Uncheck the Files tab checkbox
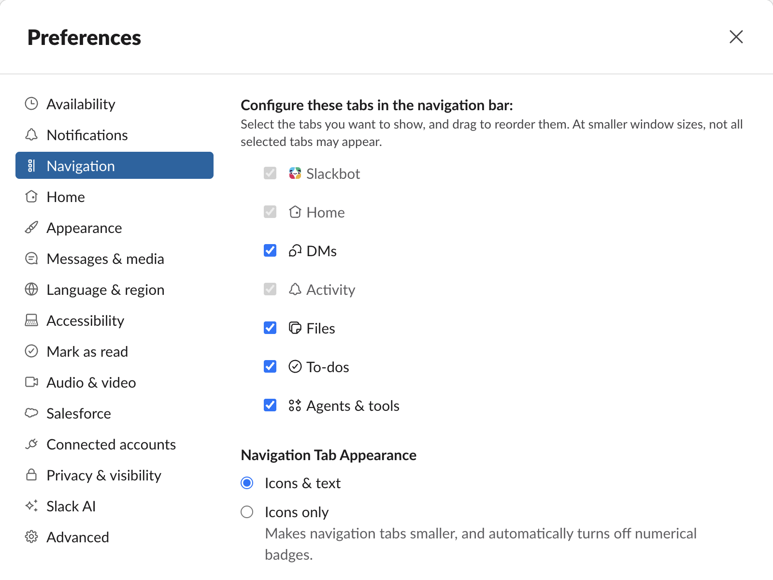Image resolution: width=773 pixels, height=580 pixels. coord(270,328)
